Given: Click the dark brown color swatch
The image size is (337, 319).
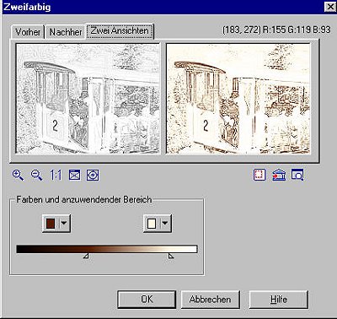Looking at the screenshot, I should pyautogui.click(x=51, y=224).
